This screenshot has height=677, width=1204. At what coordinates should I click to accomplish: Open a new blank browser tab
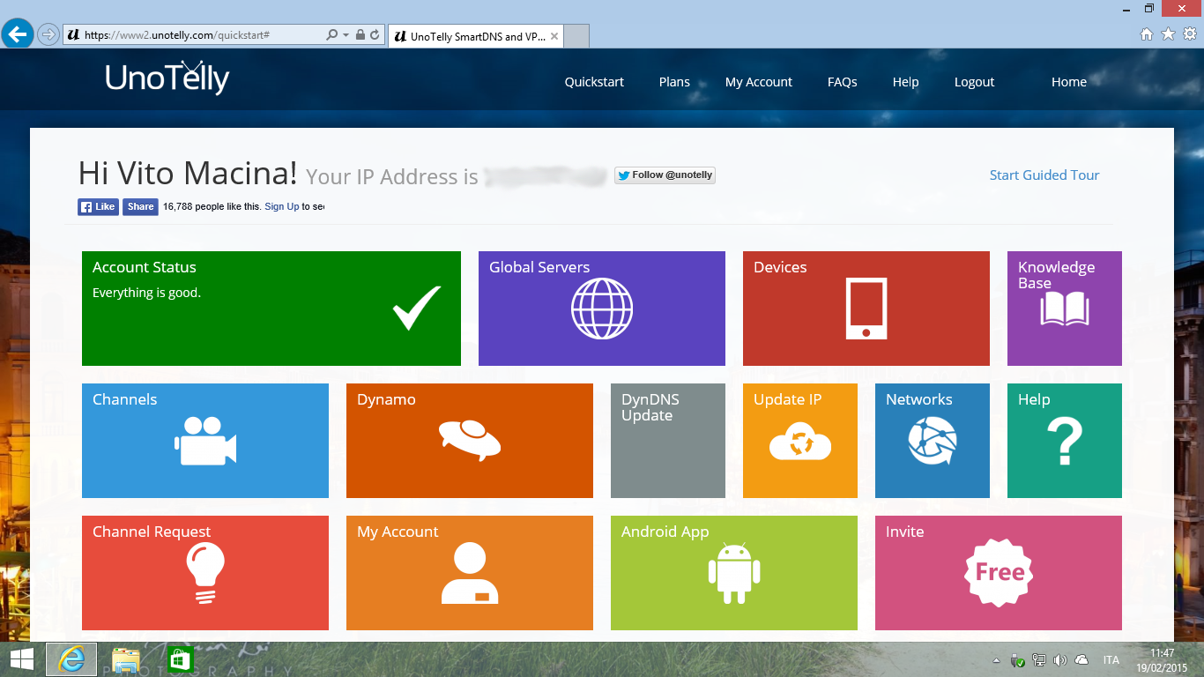click(576, 36)
